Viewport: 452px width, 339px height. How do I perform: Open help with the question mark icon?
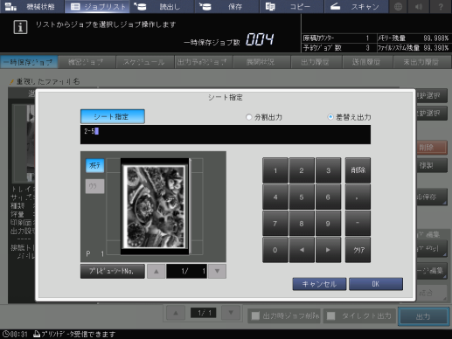(441, 6)
